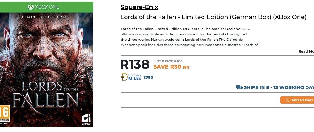The width and height of the screenshot is (314, 132).
Task: Click the Discovery Miles logo icon
Action: point(124,77)
